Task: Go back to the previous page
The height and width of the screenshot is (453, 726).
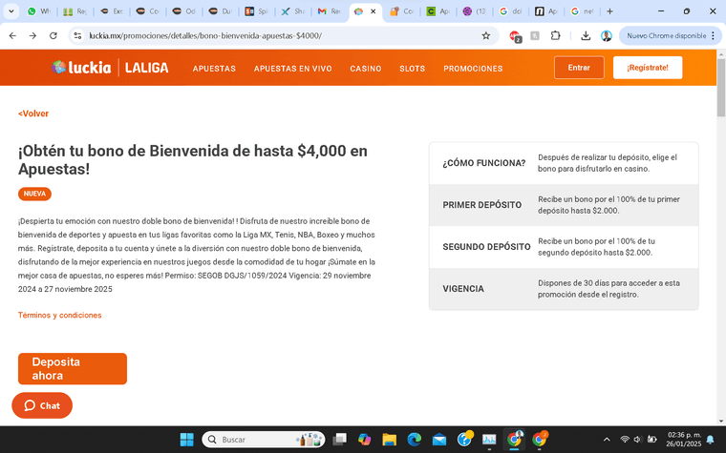Action: point(12,35)
